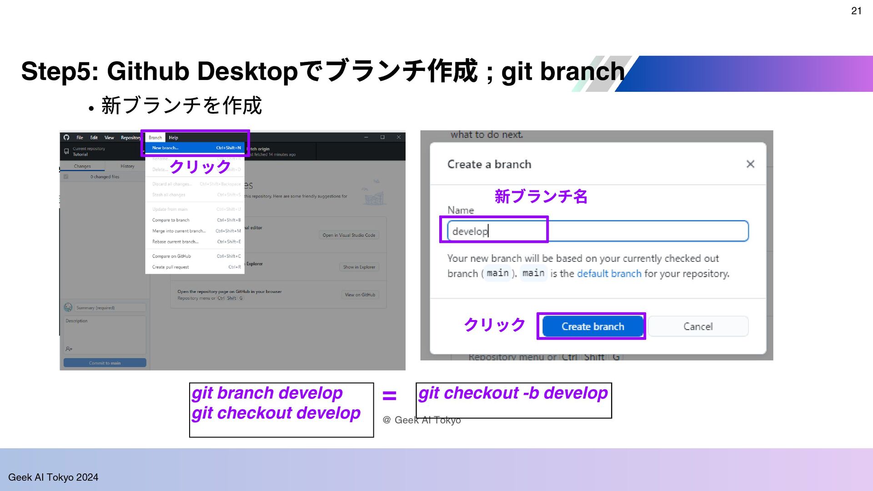The width and height of the screenshot is (873, 491).
Task: Click the Update from main menu entry
Action: click(195, 210)
